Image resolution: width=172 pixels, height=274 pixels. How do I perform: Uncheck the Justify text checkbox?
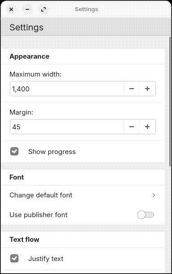[14, 258]
